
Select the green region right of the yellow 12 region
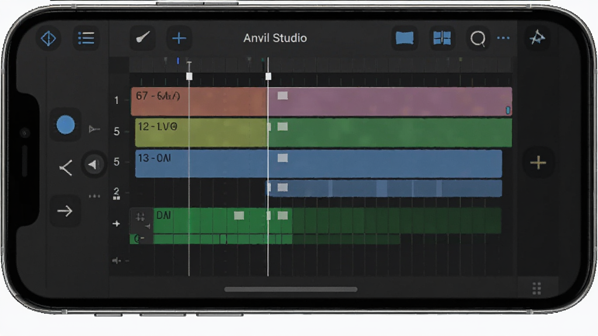pos(390,132)
